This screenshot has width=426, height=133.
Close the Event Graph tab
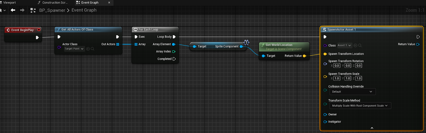click(x=109, y=3)
